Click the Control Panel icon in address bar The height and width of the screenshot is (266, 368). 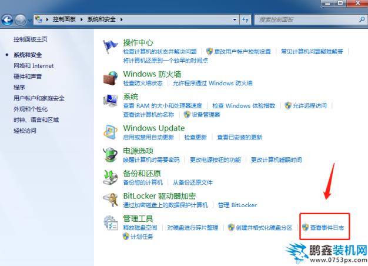pyautogui.click(x=38, y=19)
